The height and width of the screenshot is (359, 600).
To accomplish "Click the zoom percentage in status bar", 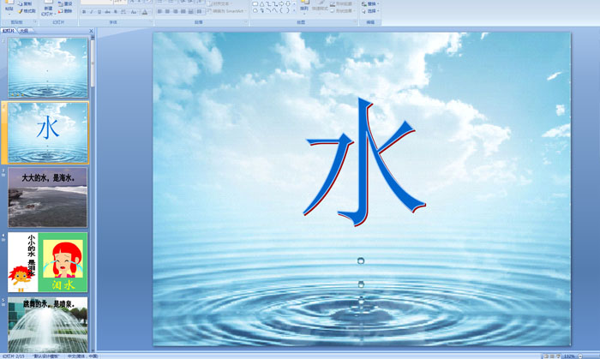I will click(x=569, y=356).
